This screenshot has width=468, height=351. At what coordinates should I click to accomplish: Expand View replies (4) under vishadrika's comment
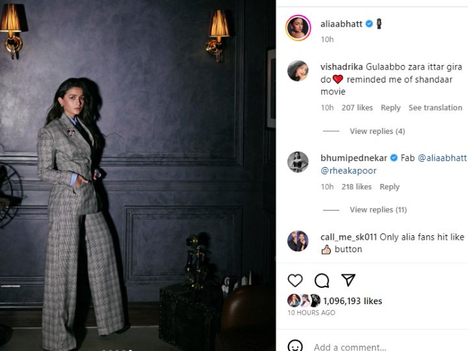(377, 131)
